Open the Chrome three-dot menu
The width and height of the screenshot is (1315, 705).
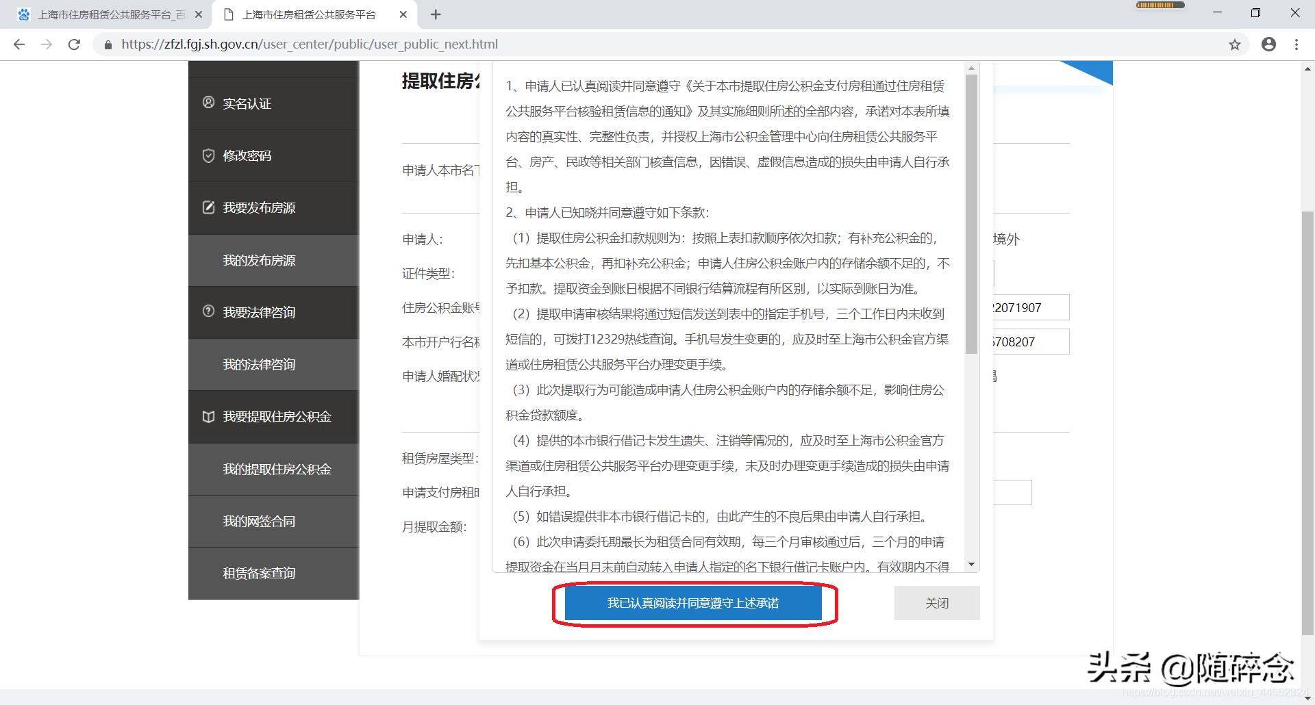tap(1297, 44)
